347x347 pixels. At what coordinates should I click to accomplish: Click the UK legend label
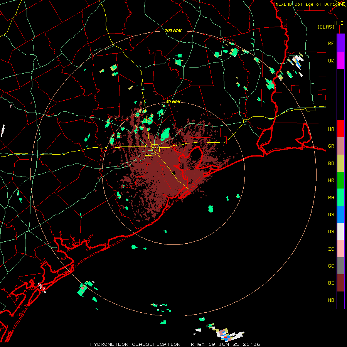pos(331,61)
